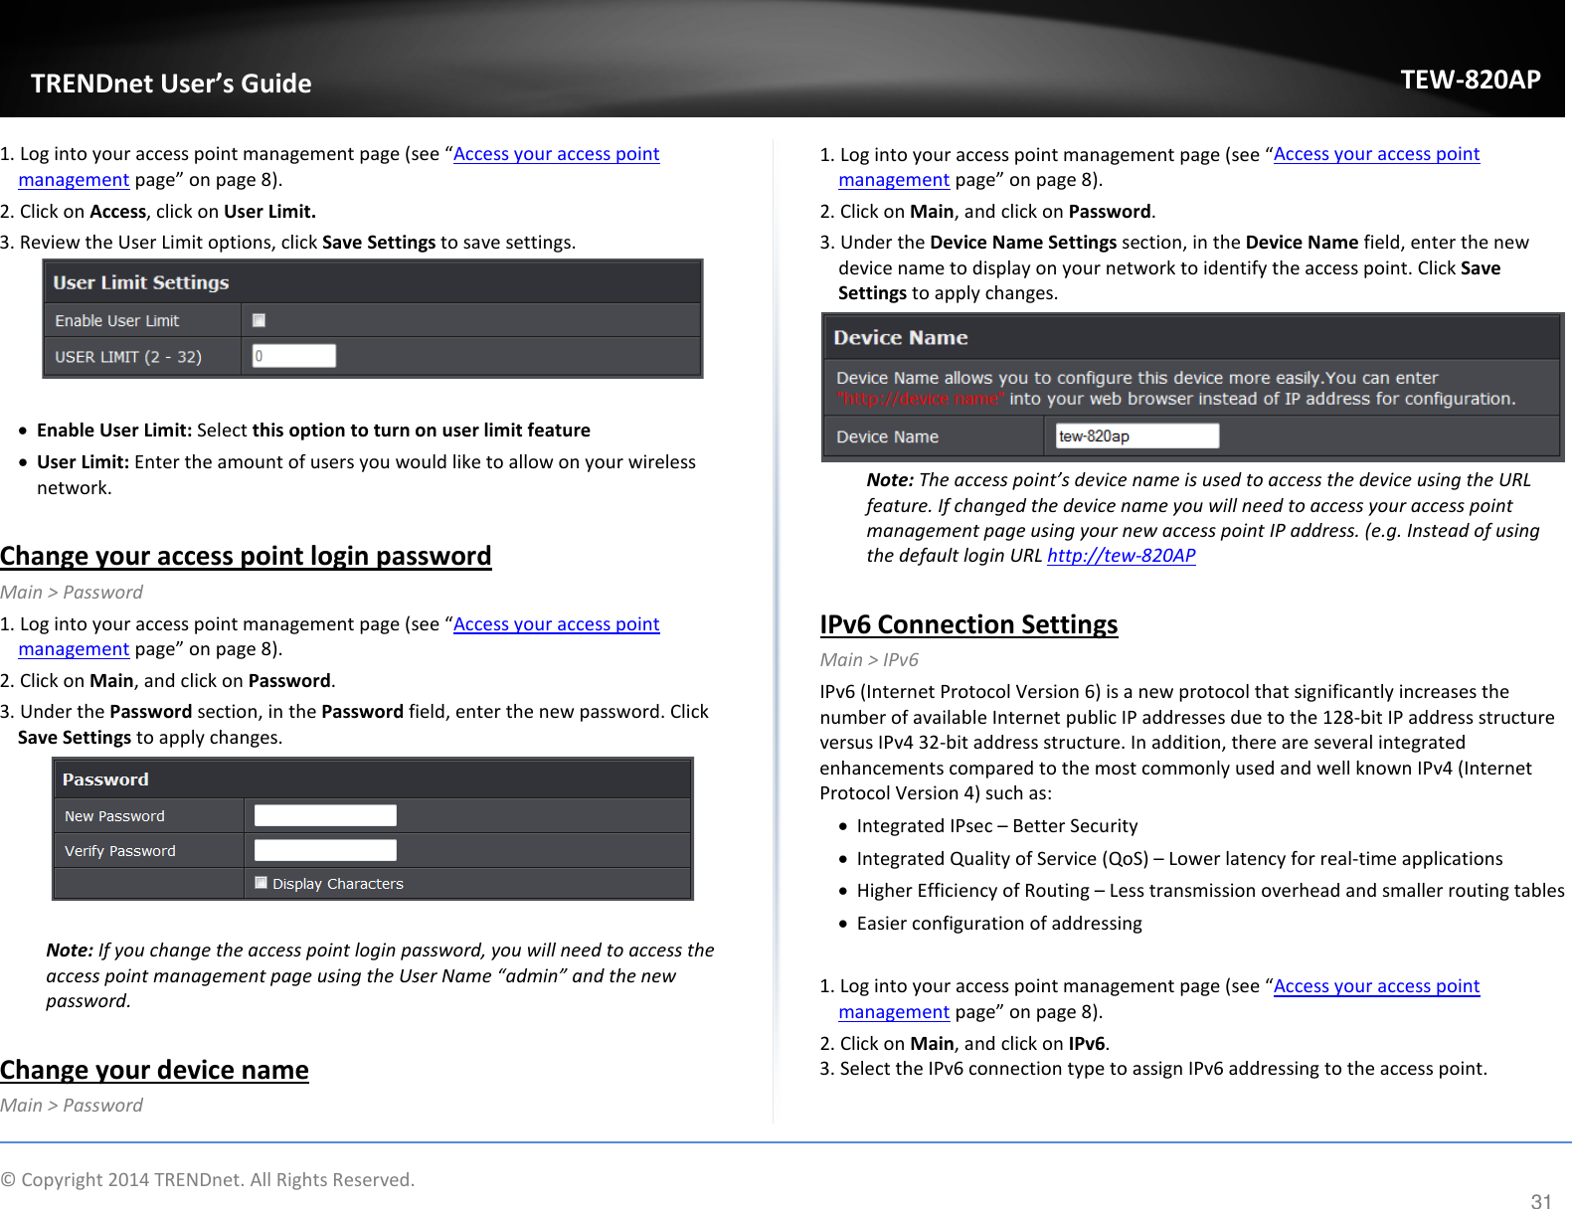Image resolution: width=1572 pixels, height=1209 pixels.
Task: Click page number 31
Action: click(x=1541, y=1201)
